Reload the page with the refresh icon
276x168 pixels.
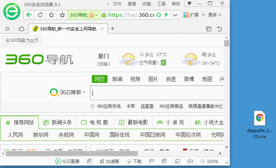(x=40, y=15)
